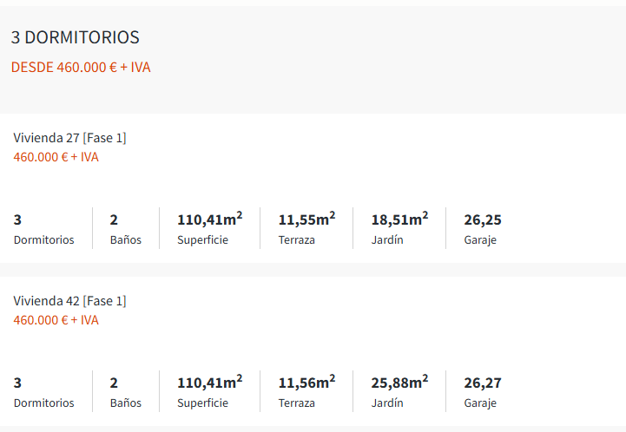The image size is (626, 432).
Task: Click the 26,25 Garaje value
Action: [483, 219]
